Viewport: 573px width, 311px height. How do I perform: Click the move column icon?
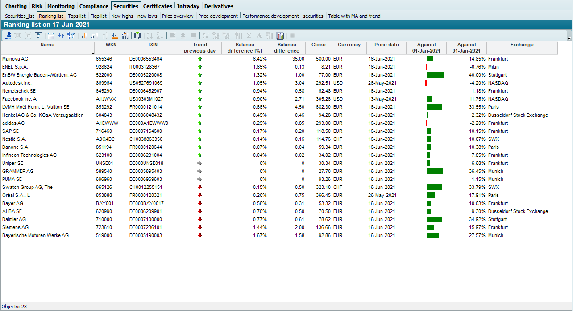tap(94, 36)
